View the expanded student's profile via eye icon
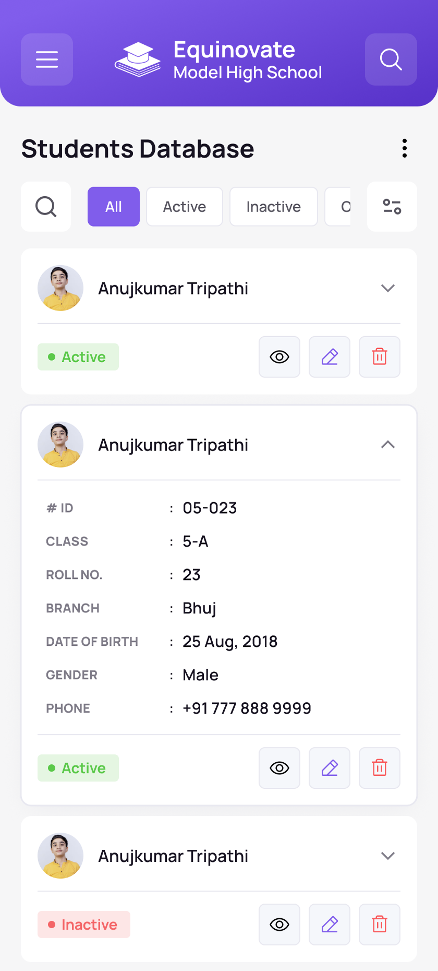The image size is (438, 971). tap(279, 768)
